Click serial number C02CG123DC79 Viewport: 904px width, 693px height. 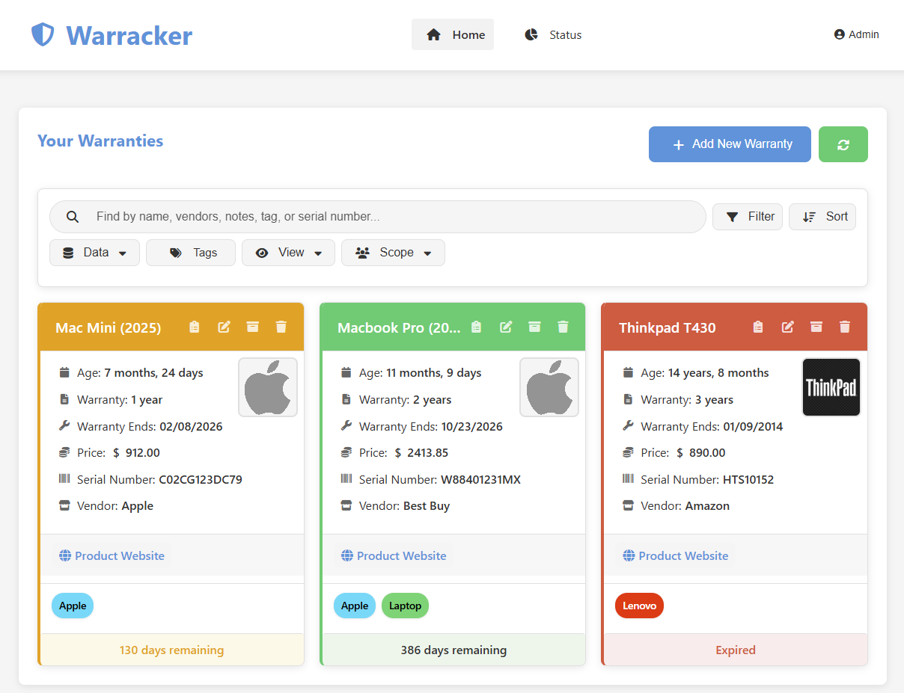pos(201,479)
